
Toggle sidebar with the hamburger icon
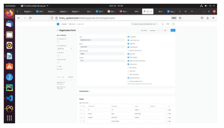(57, 30)
